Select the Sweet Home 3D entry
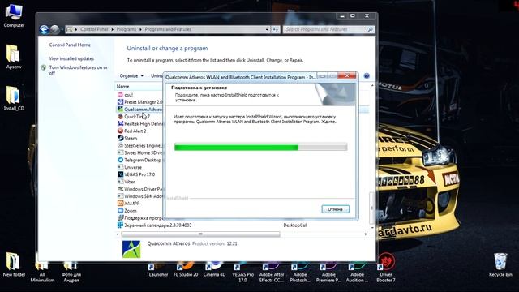 click(140, 152)
